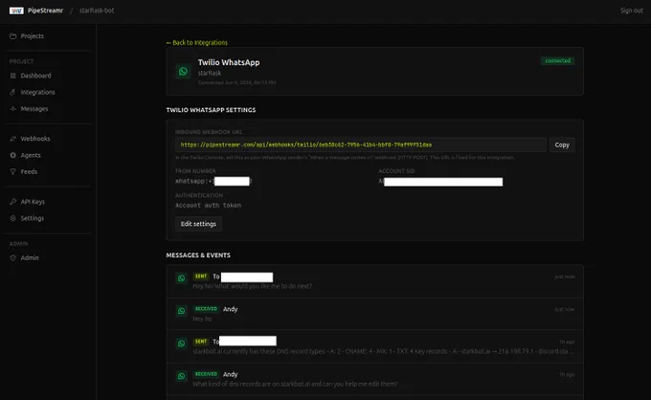
Task: Click the PipeStreamr logo icon
Action: [x=16, y=11]
